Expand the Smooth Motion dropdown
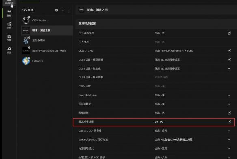 (229, 95)
